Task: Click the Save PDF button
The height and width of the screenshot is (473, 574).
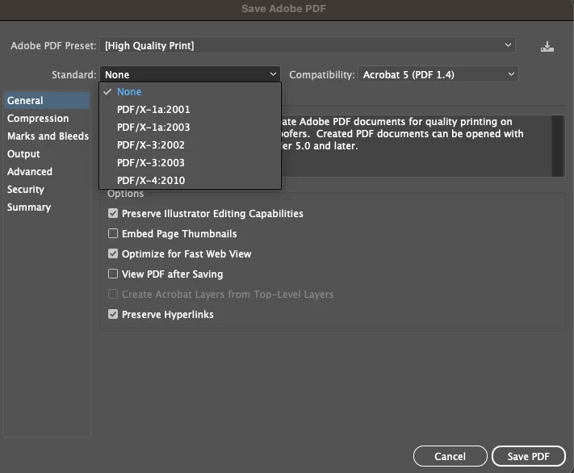Action: click(528, 456)
